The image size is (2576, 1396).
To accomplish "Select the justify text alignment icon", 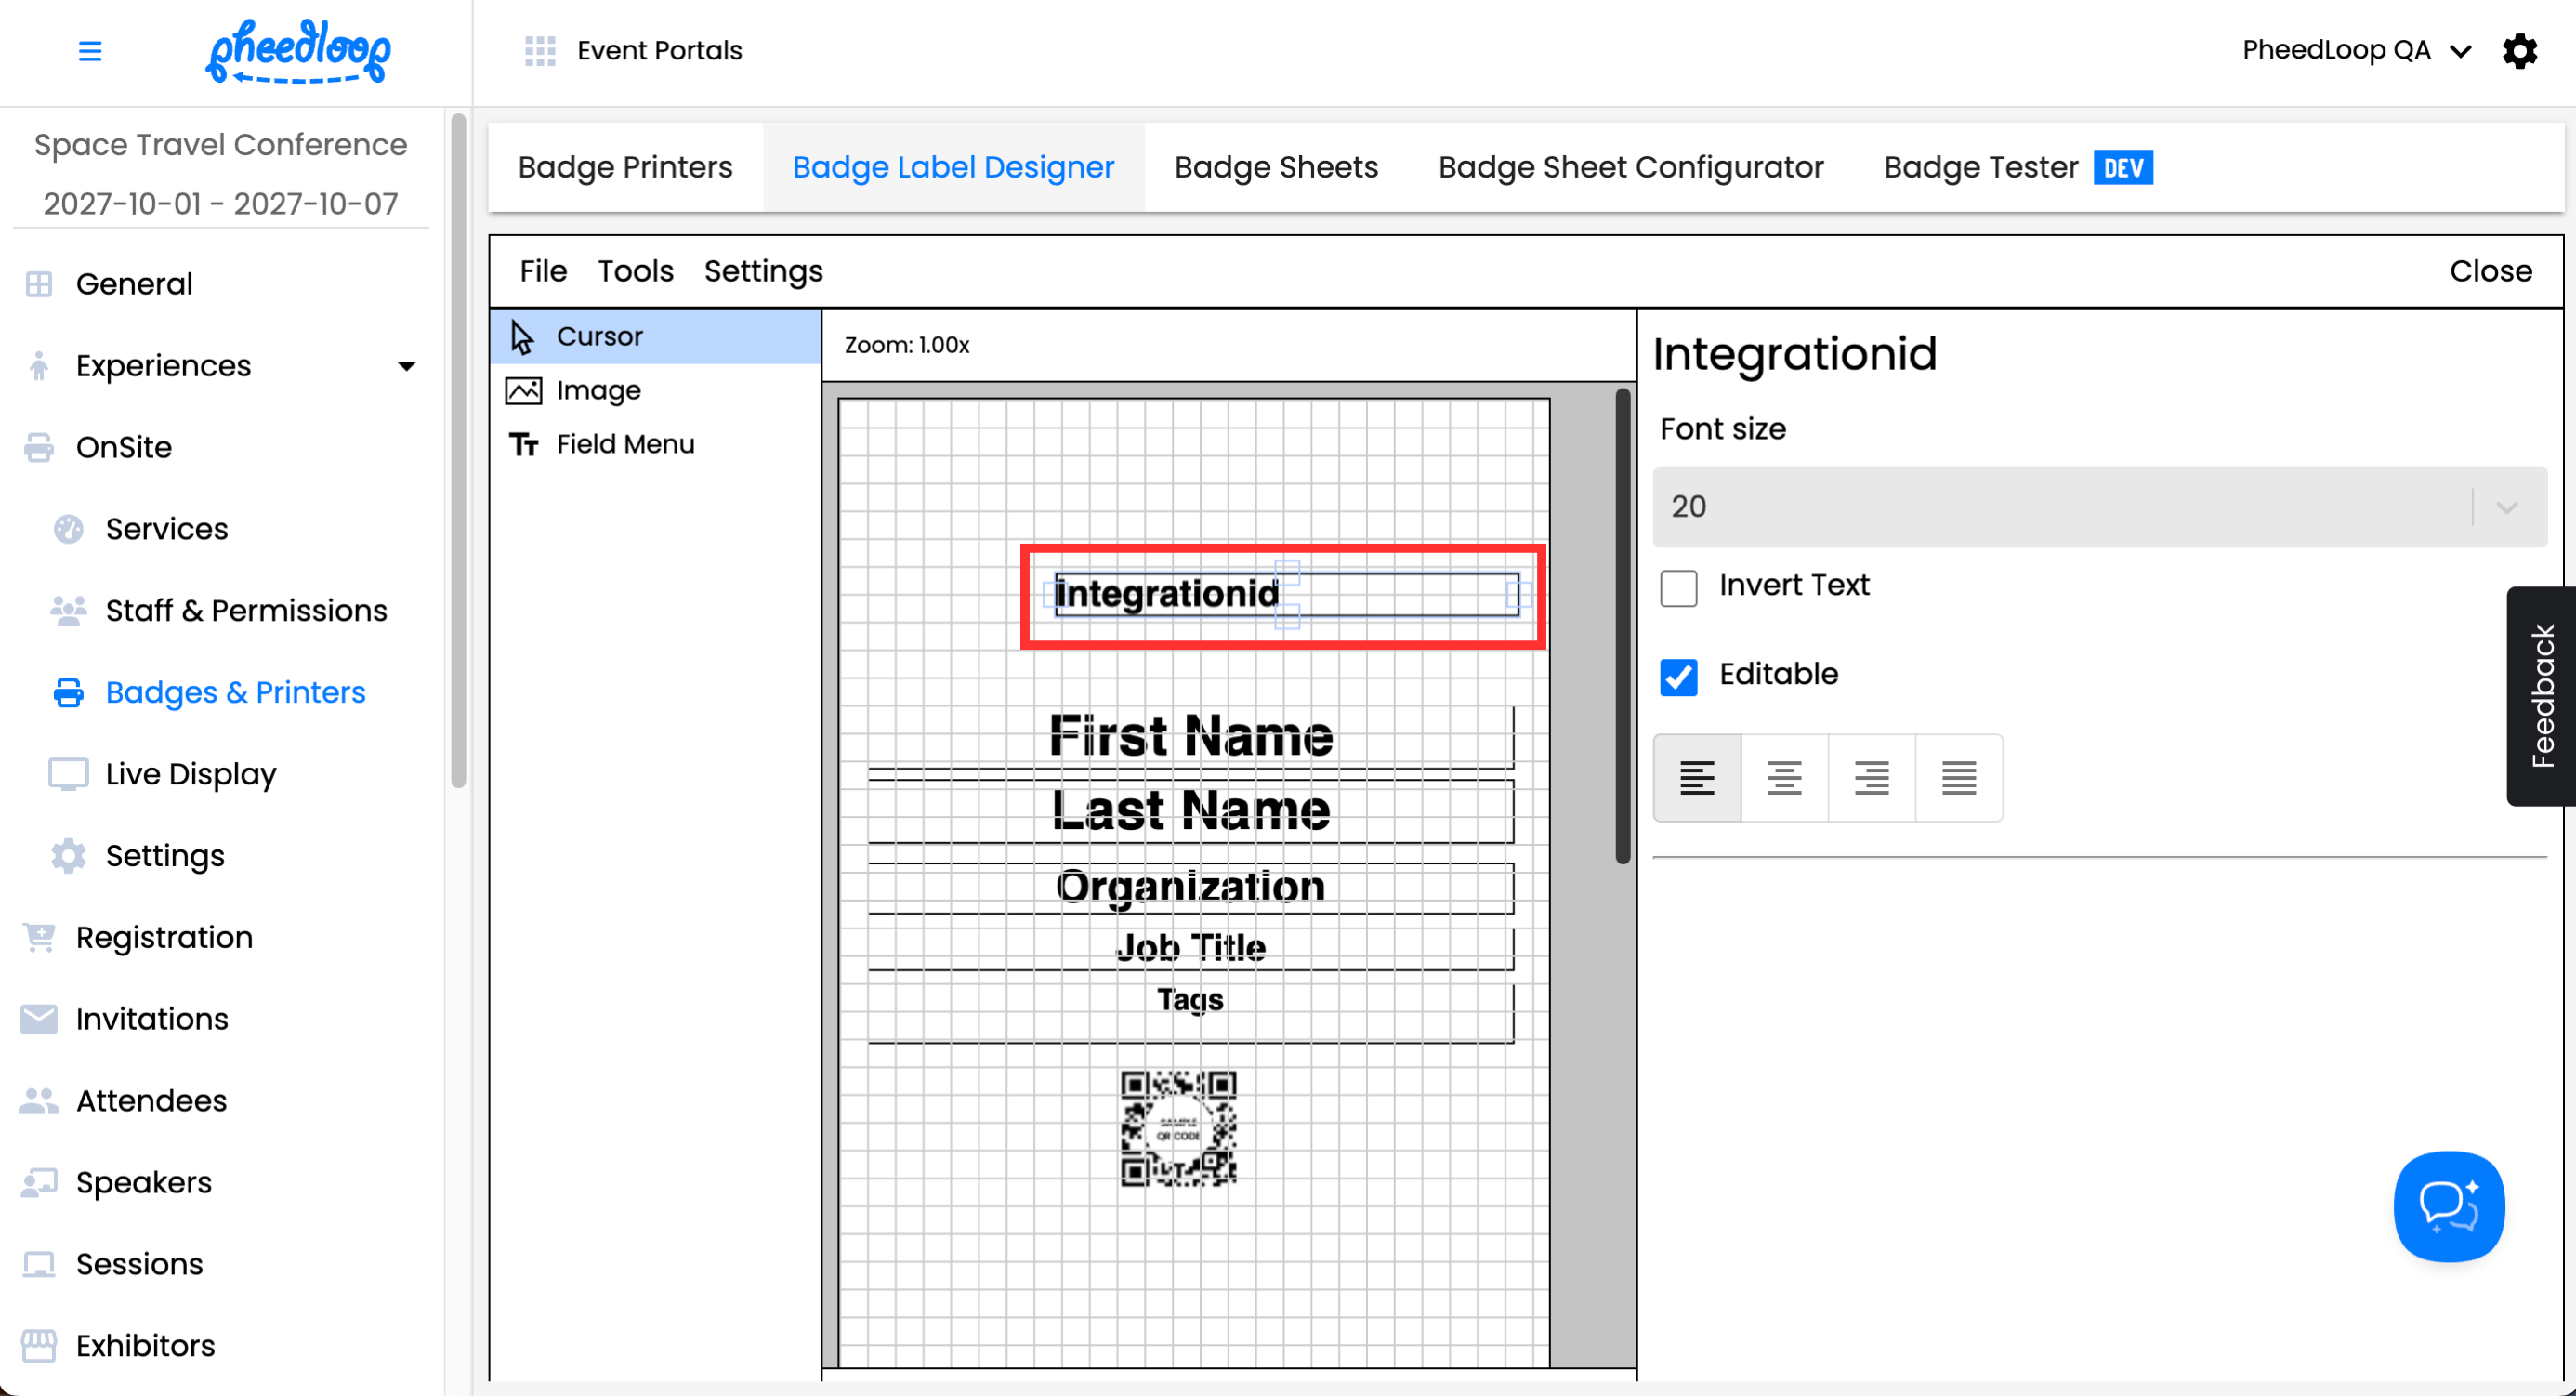I will coord(1958,777).
